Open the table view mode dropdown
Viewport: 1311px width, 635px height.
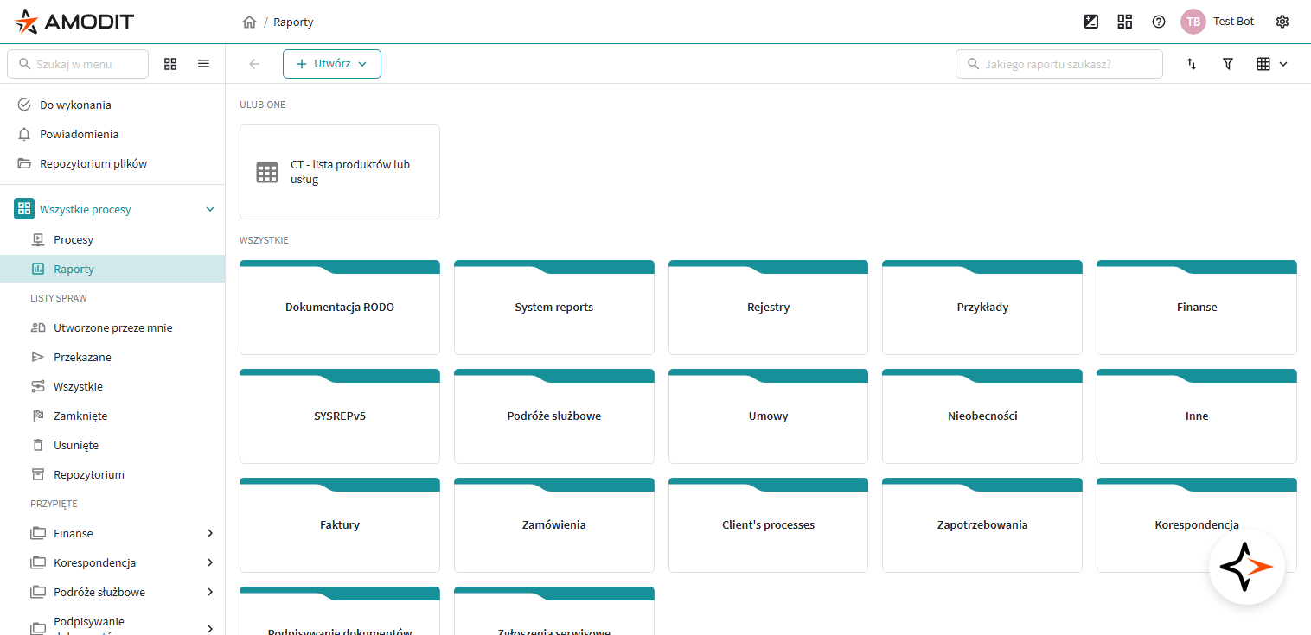[x=1271, y=64]
